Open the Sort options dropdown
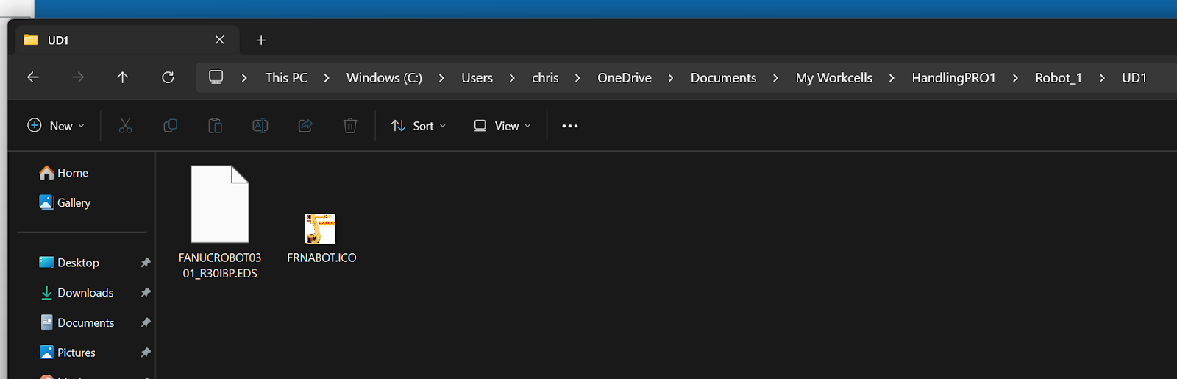Viewport: 1177px width, 379px height. (x=419, y=126)
